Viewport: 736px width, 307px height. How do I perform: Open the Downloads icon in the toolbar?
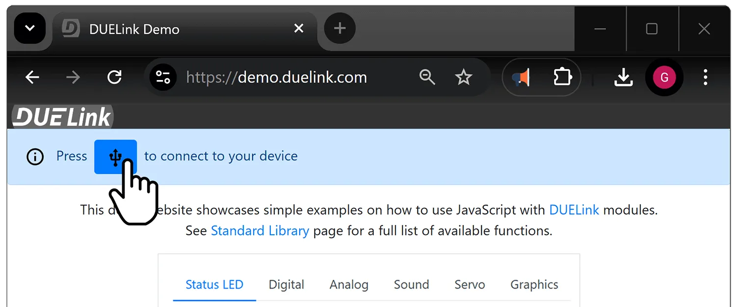[623, 77]
